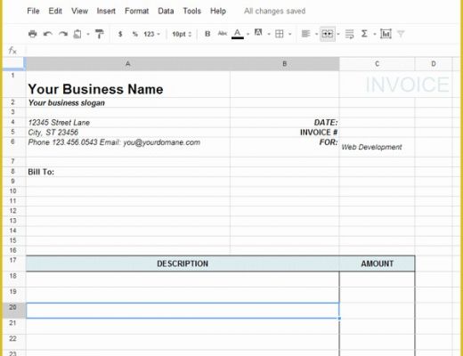Open the View menu
The width and height of the screenshot is (463, 356).
coord(79,11)
